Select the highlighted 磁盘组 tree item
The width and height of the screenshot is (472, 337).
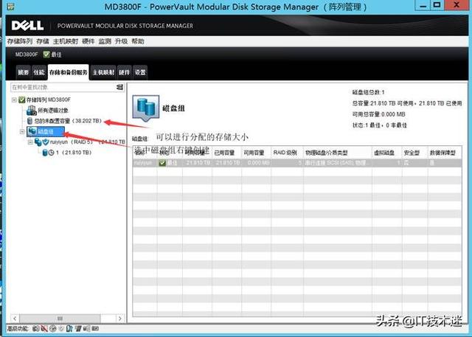pos(46,131)
